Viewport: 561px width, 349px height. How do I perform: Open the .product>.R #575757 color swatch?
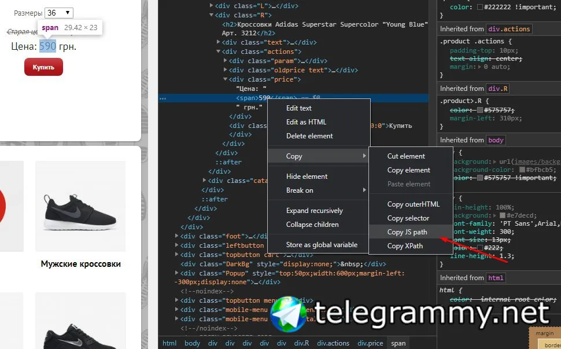click(x=480, y=110)
